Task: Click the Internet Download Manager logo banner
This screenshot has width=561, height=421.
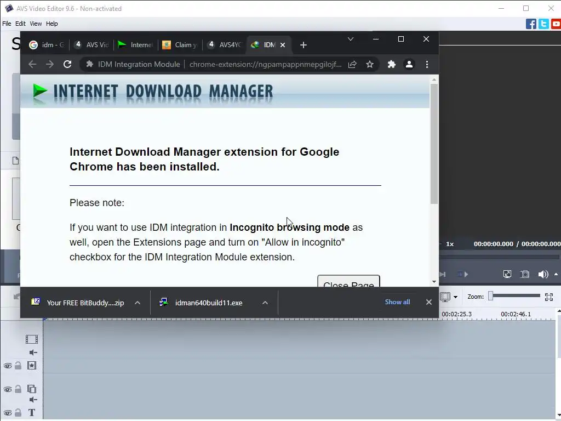Action: (153, 92)
